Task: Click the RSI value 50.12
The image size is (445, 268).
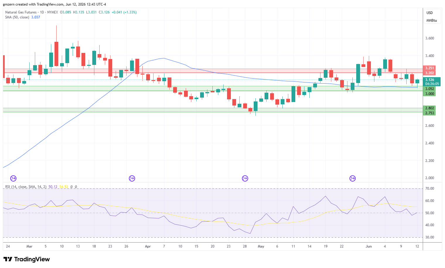Action: [53, 186]
